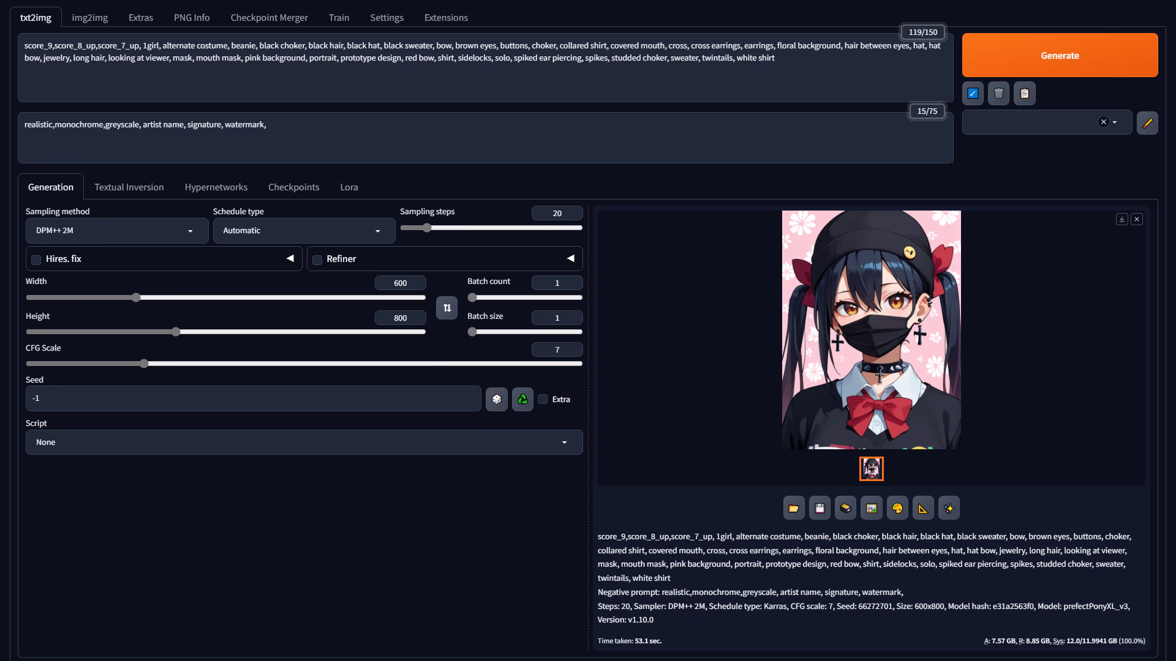
Task: Click the download icon on image preview
Action: click(1122, 219)
